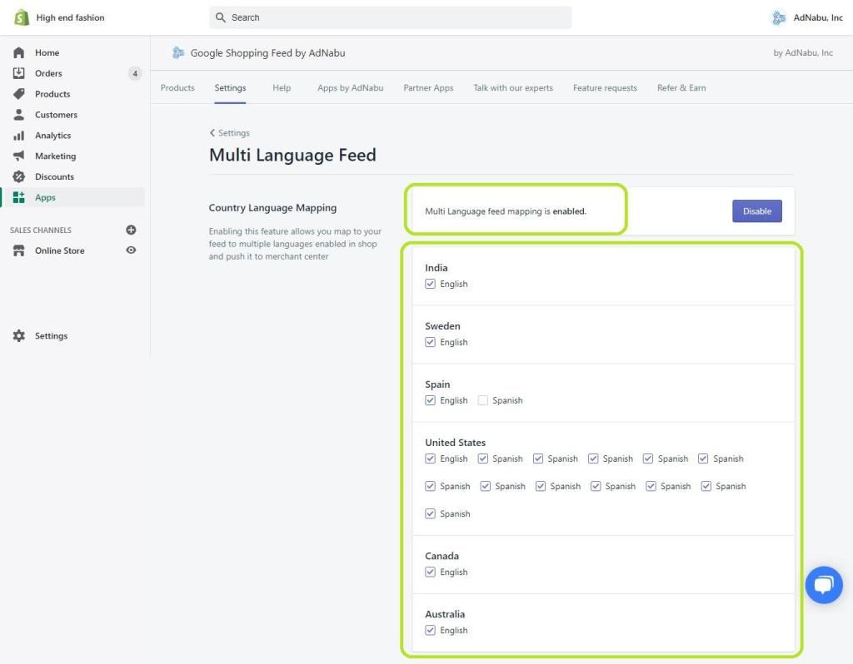This screenshot has height=664, width=853.
Task: Click the Online Store storefront icon
Action: click(18, 250)
